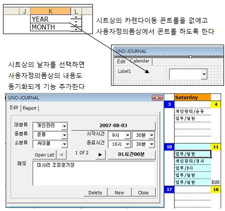This screenshot has height=211, width=225.
Task: Click the Delete button
Action: click(95, 192)
